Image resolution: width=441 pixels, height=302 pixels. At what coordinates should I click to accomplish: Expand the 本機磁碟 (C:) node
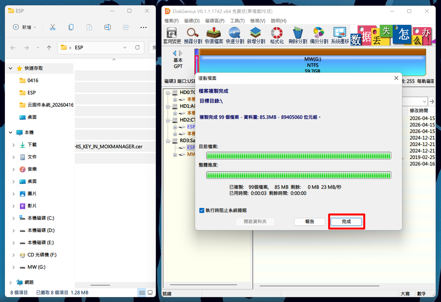(x=13, y=218)
